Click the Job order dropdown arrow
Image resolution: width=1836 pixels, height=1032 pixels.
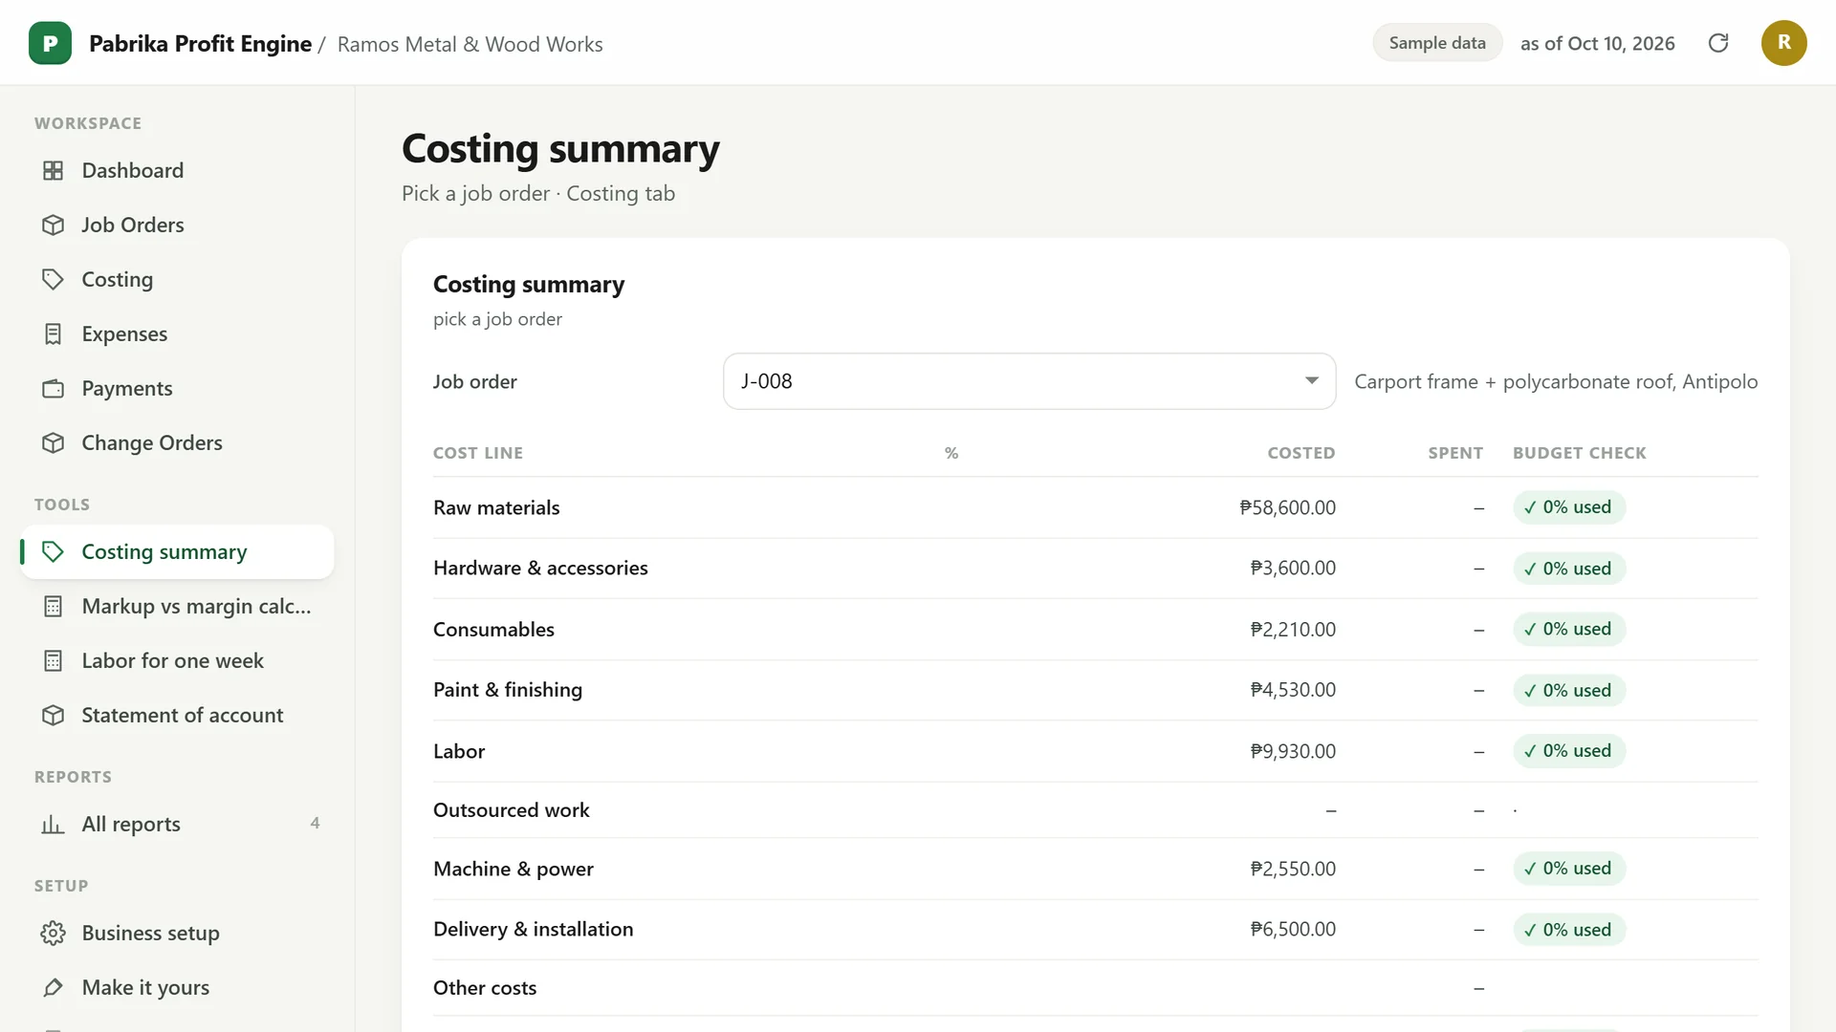pos(1312,380)
